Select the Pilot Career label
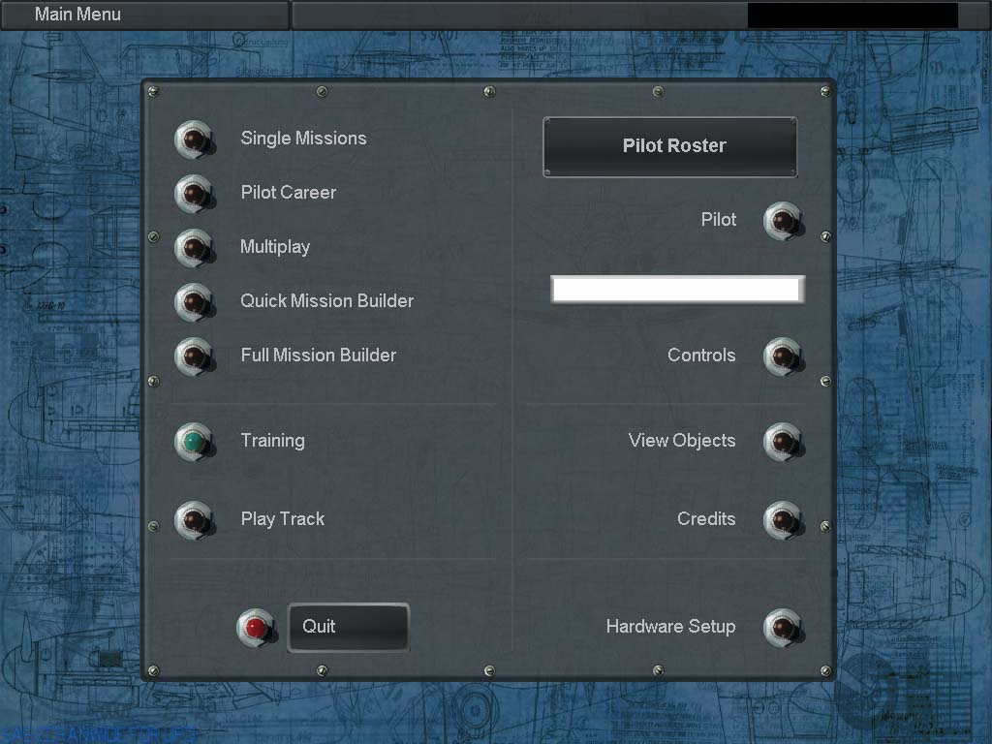Viewport: 992px width, 744px height. [289, 193]
